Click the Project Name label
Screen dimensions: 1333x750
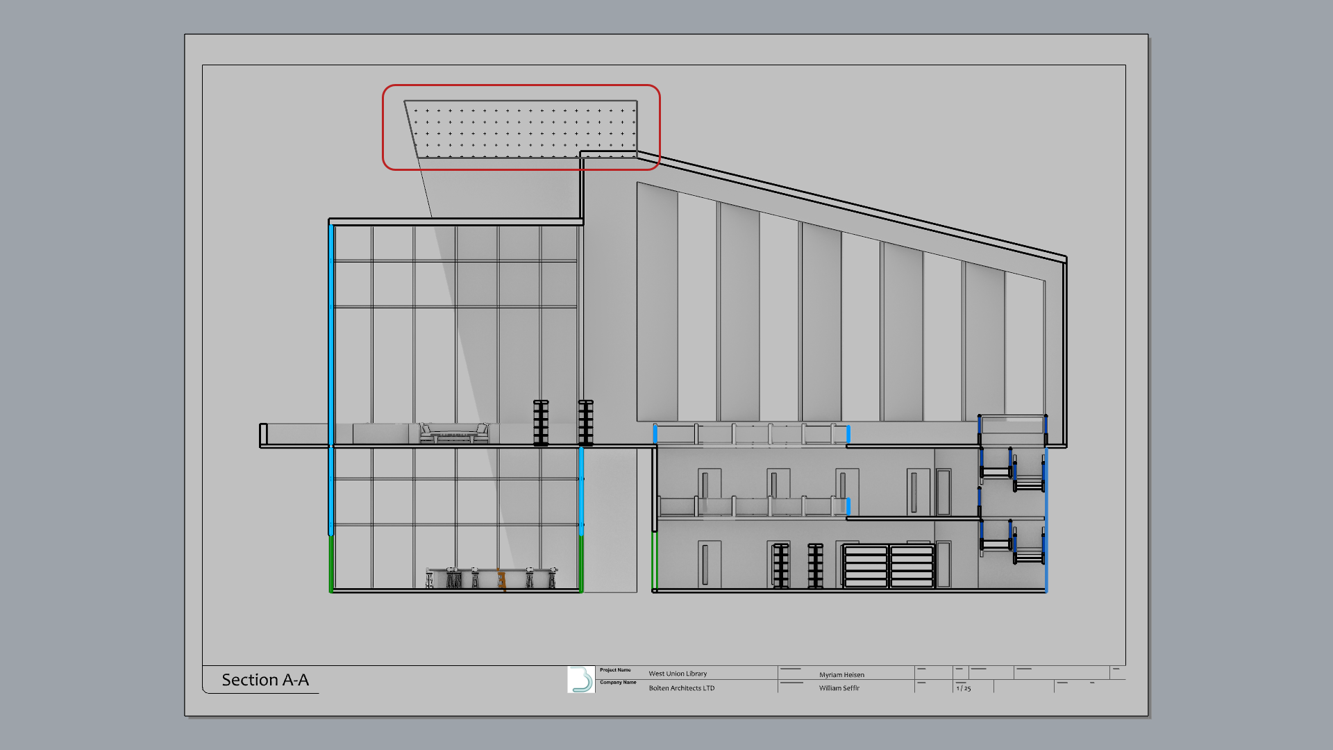tap(615, 670)
